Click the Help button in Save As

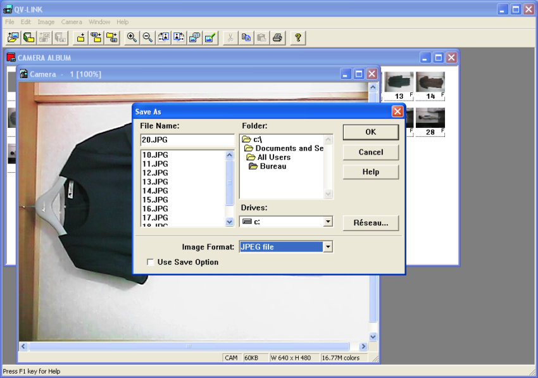tap(370, 172)
